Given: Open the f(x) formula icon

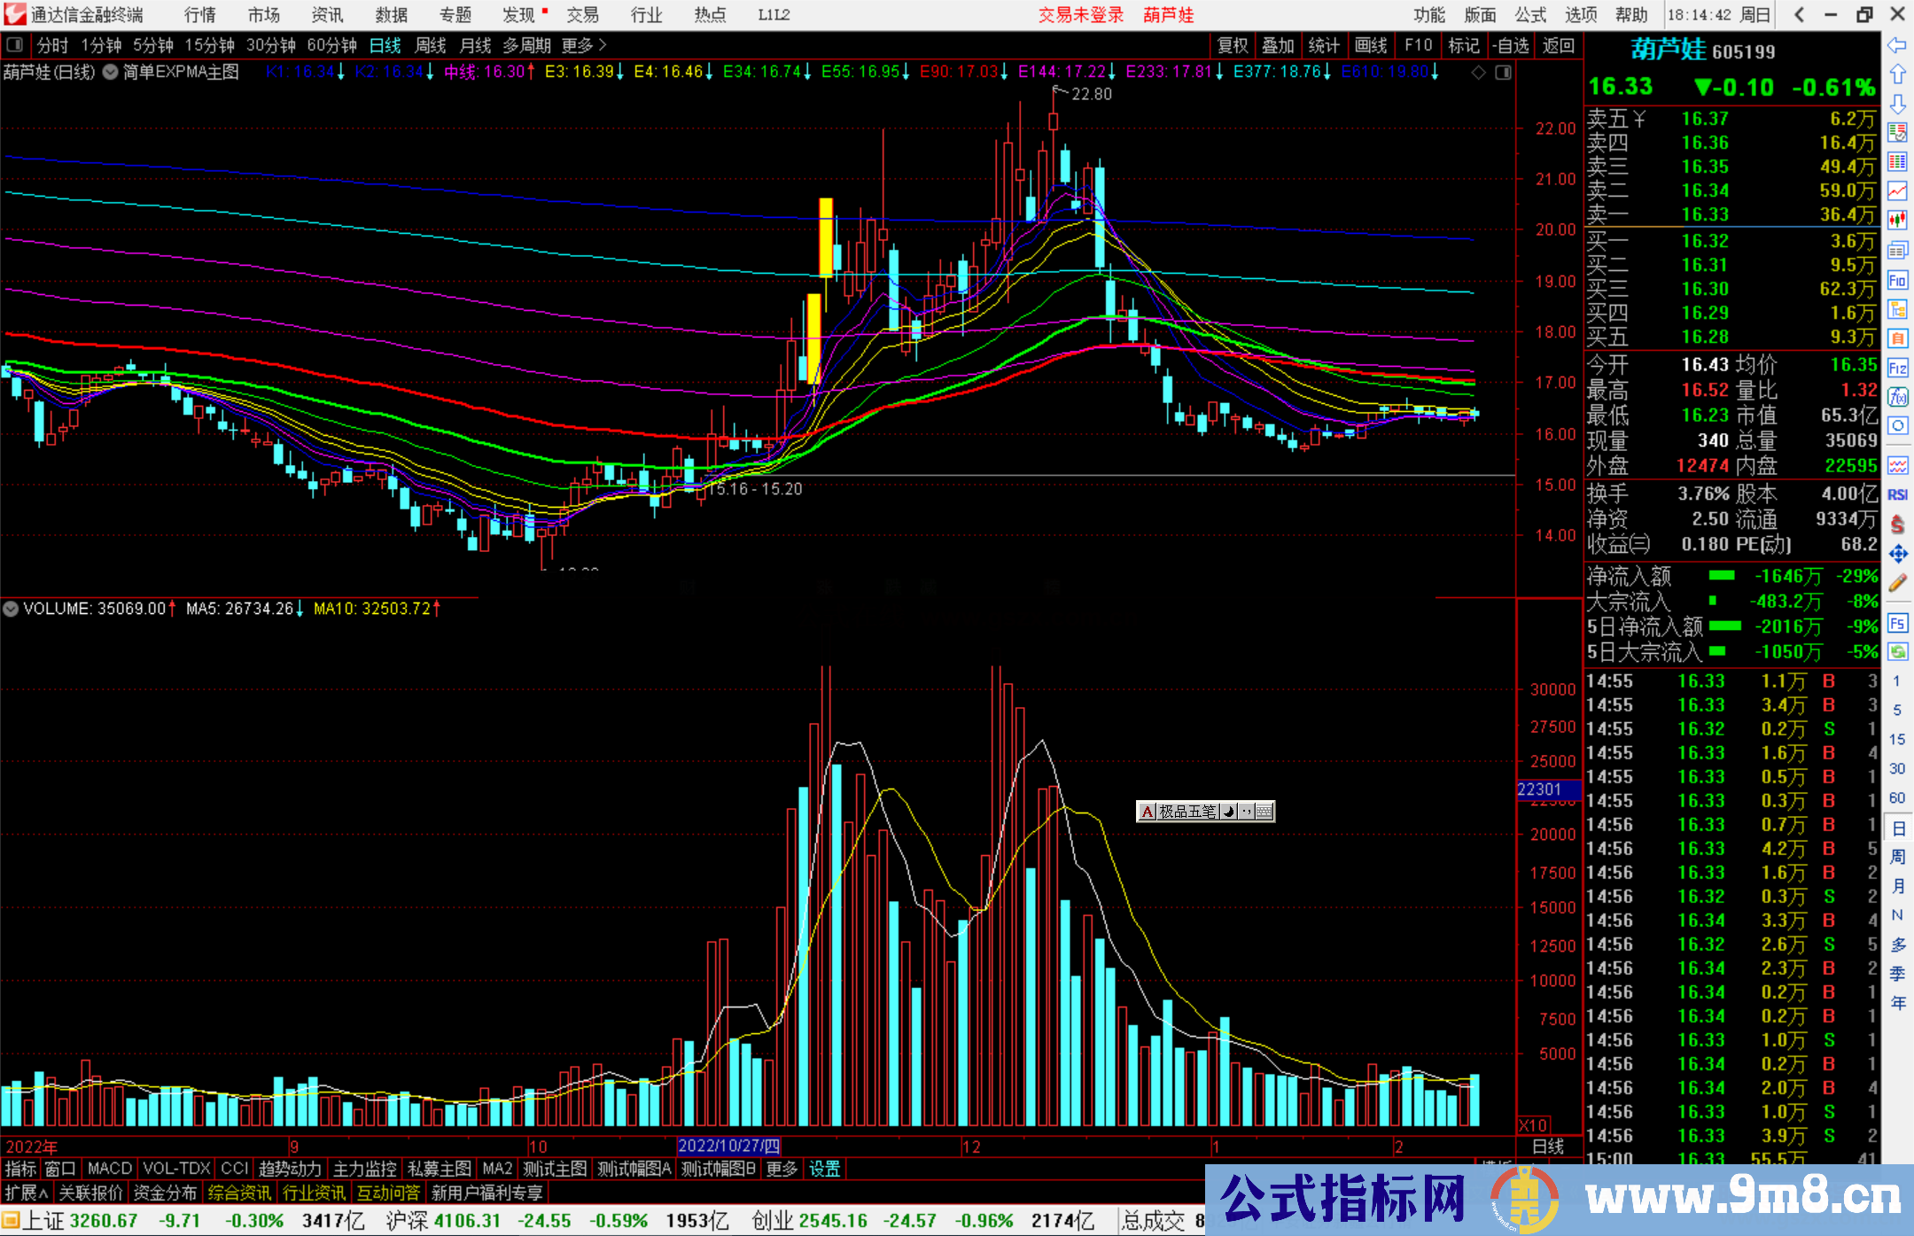Looking at the screenshot, I should [1897, 397].
